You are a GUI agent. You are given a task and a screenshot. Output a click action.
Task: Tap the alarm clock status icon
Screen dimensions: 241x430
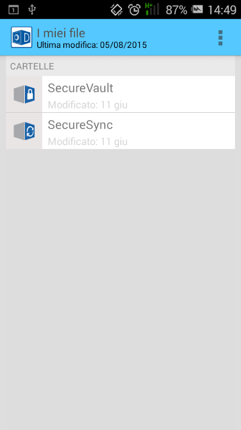[134, 10]
